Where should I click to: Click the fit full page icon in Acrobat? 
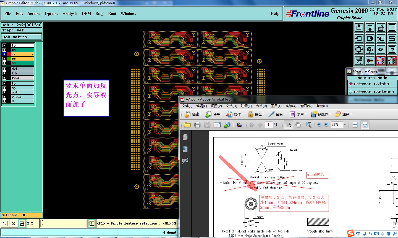pyautogui.click(x=365, y=125)
